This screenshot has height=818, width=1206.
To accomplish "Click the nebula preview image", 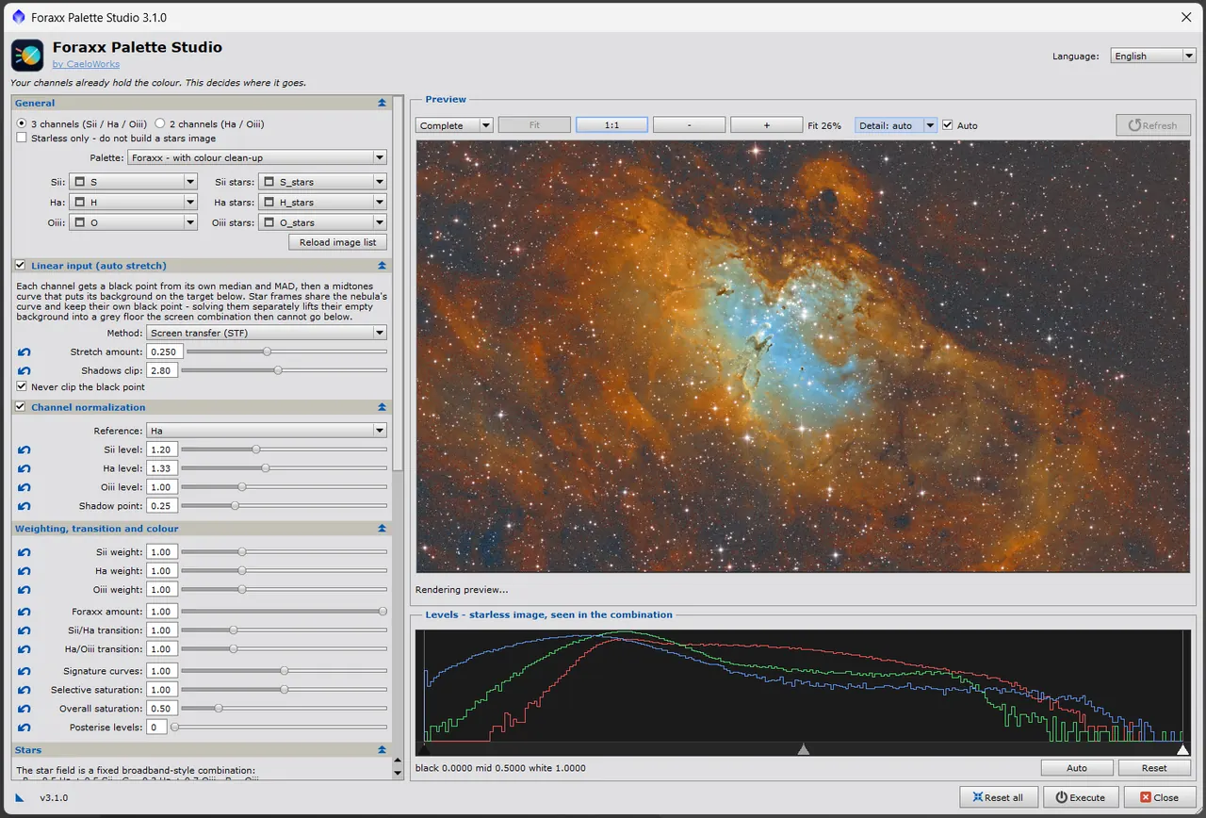I will pyautogui.click(x=803, y=356).
